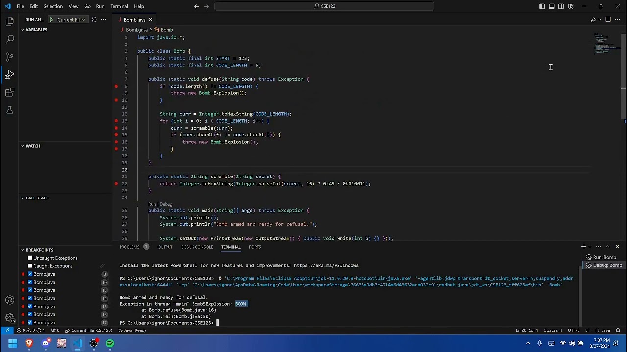This screenshot has width=627, height=352.
Task: Open the Accounts icon in the activity bar
Action: click(x=10, y=300)
